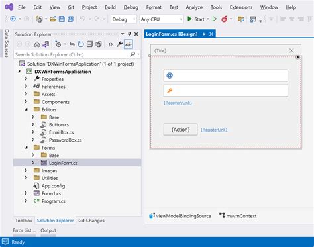
Task: Open the Format menu
Action: tap(154, 7)
